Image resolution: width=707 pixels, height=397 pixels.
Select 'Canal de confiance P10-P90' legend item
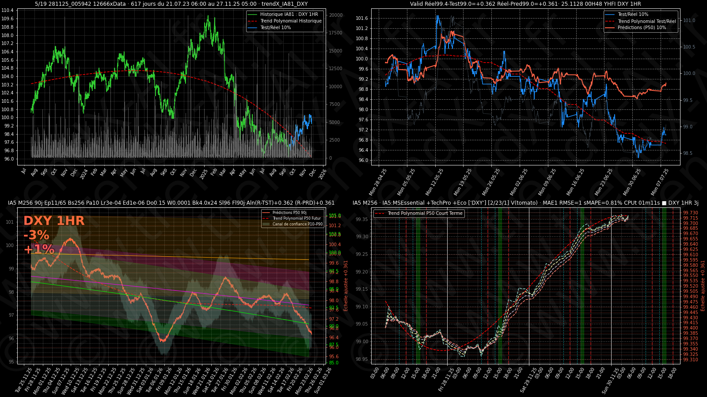coord(297,224)
